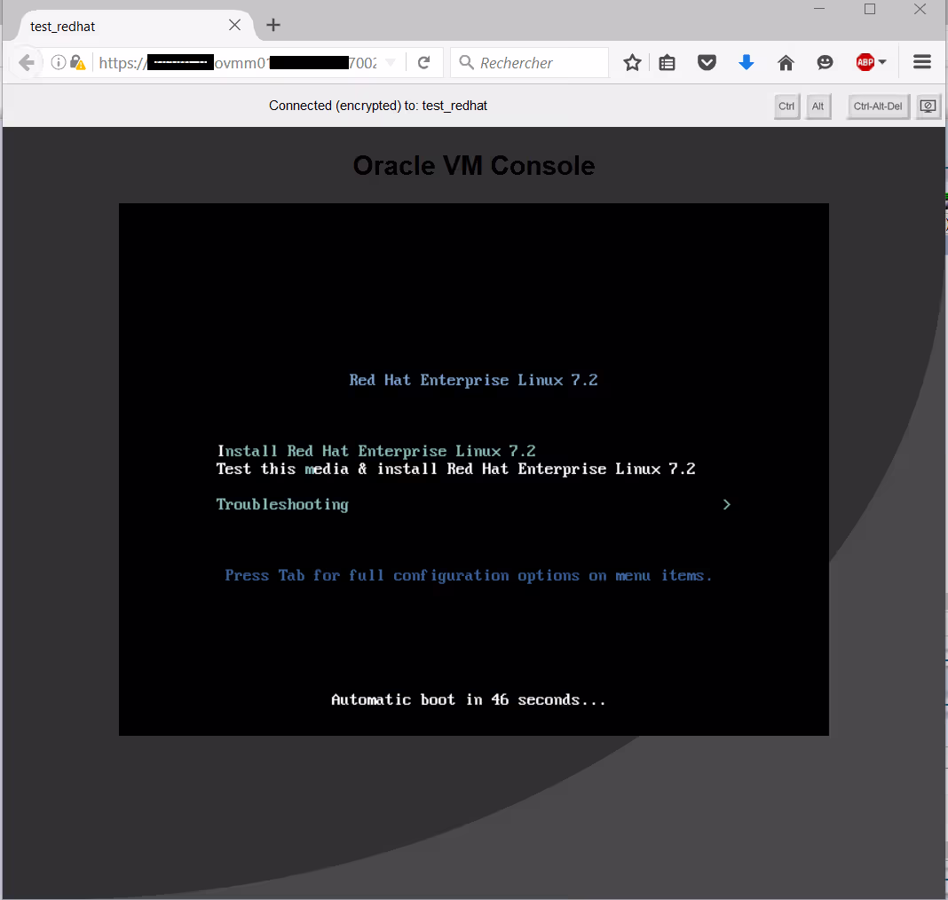Open the downloads arrow icon

tap(747, 62)
